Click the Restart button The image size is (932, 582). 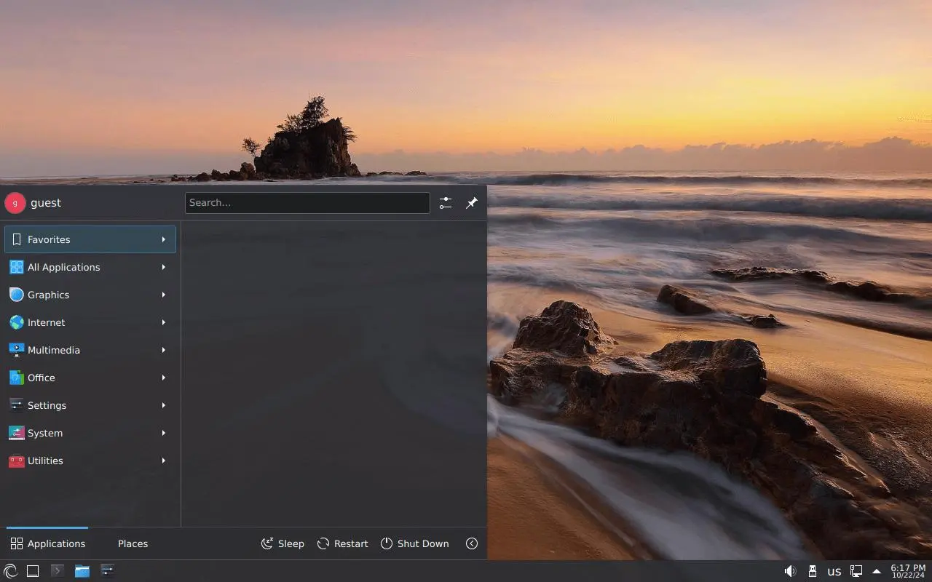(342, 543)
